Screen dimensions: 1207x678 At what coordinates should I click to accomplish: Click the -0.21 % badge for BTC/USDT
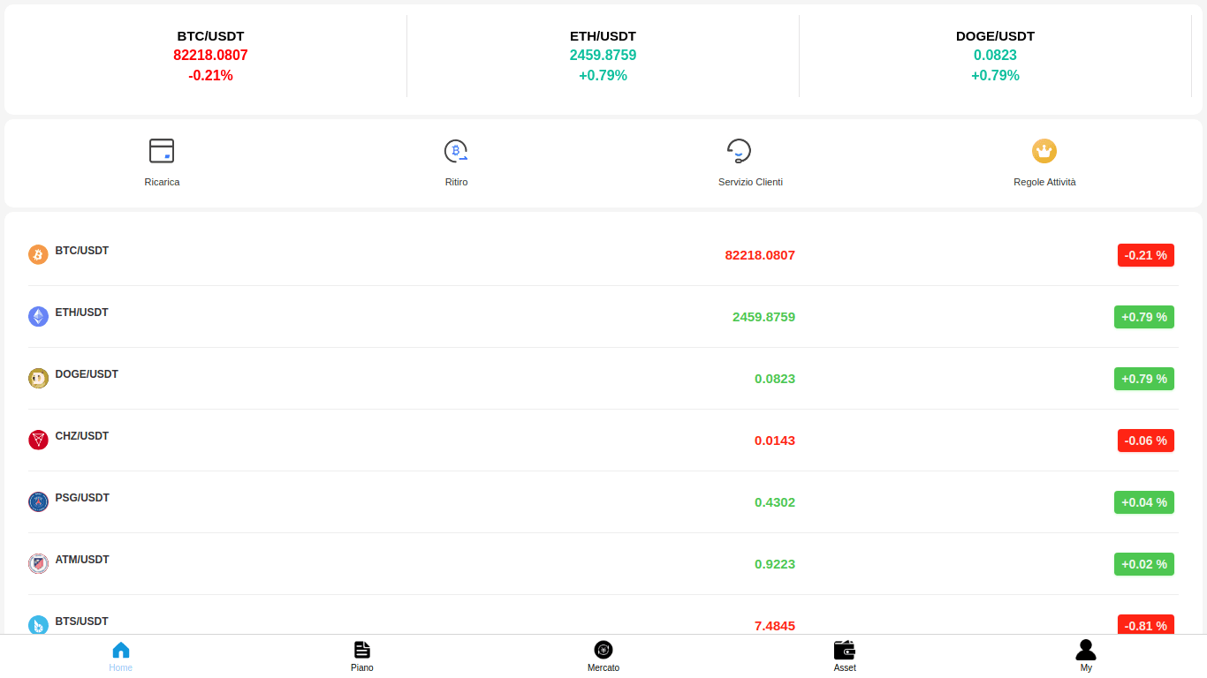[1146, 255]
